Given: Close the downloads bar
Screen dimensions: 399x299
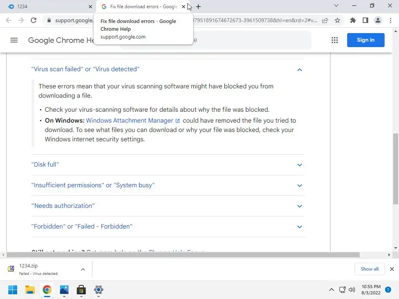Looking at the screenshot, I should pos(392,269).
